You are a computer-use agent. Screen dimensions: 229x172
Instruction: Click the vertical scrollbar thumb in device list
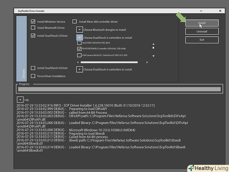point(154,48)
